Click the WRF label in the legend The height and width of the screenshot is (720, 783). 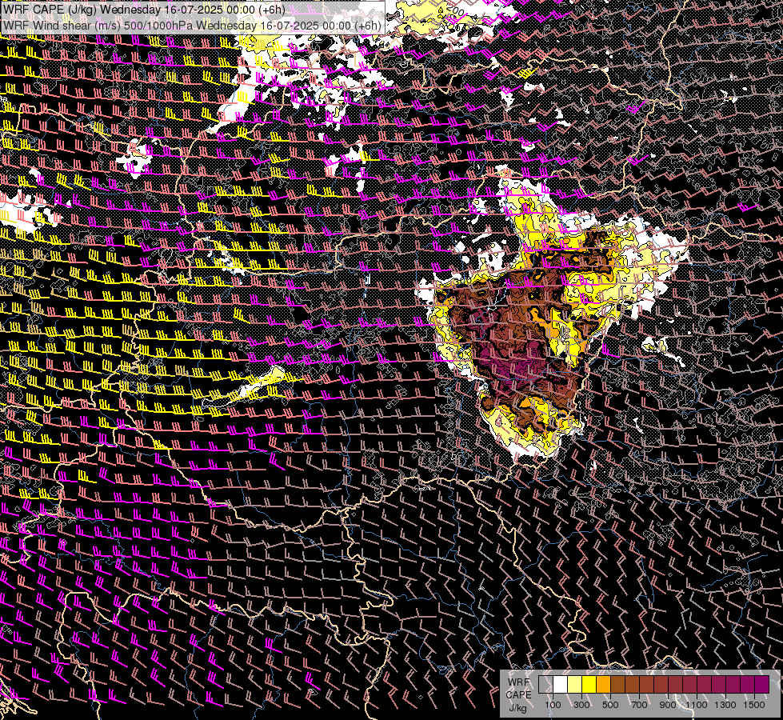pyautogui.click(x=518, y=682)
